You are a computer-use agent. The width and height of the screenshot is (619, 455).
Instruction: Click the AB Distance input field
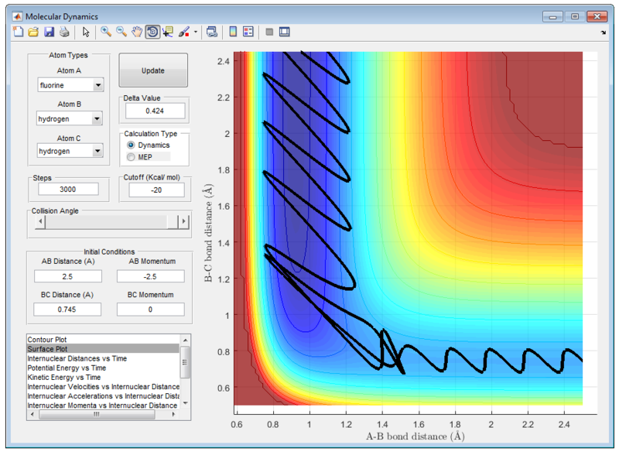click(x=68, y=276)
